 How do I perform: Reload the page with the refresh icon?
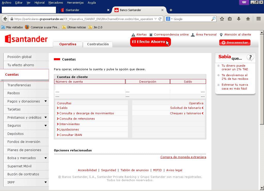click(x=160, y=19)
